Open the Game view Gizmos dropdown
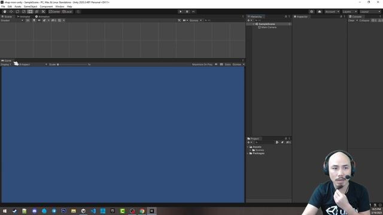Viewport: 383px width, 215px height. pos(238,64)
